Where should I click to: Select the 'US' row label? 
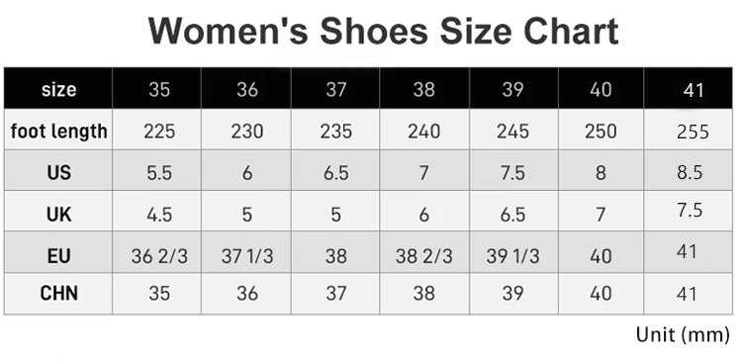click(58, 172)
